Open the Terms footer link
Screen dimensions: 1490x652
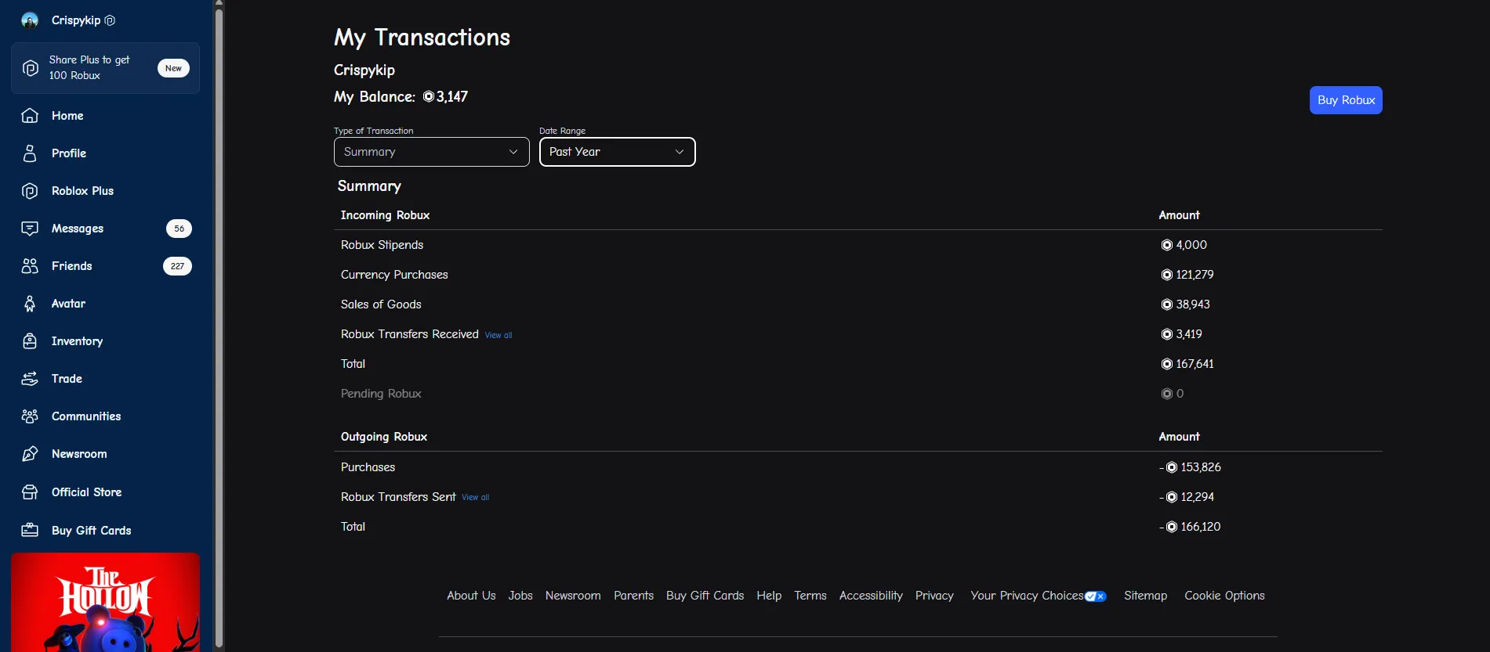click(810, 596)
